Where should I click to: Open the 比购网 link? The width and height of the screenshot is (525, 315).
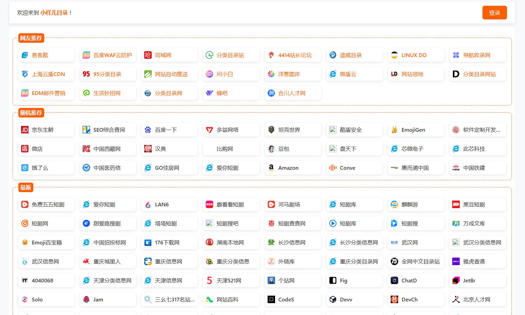225,149
